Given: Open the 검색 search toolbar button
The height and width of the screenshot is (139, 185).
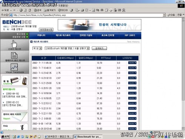Looking at the screenshot, I should 37,10.
